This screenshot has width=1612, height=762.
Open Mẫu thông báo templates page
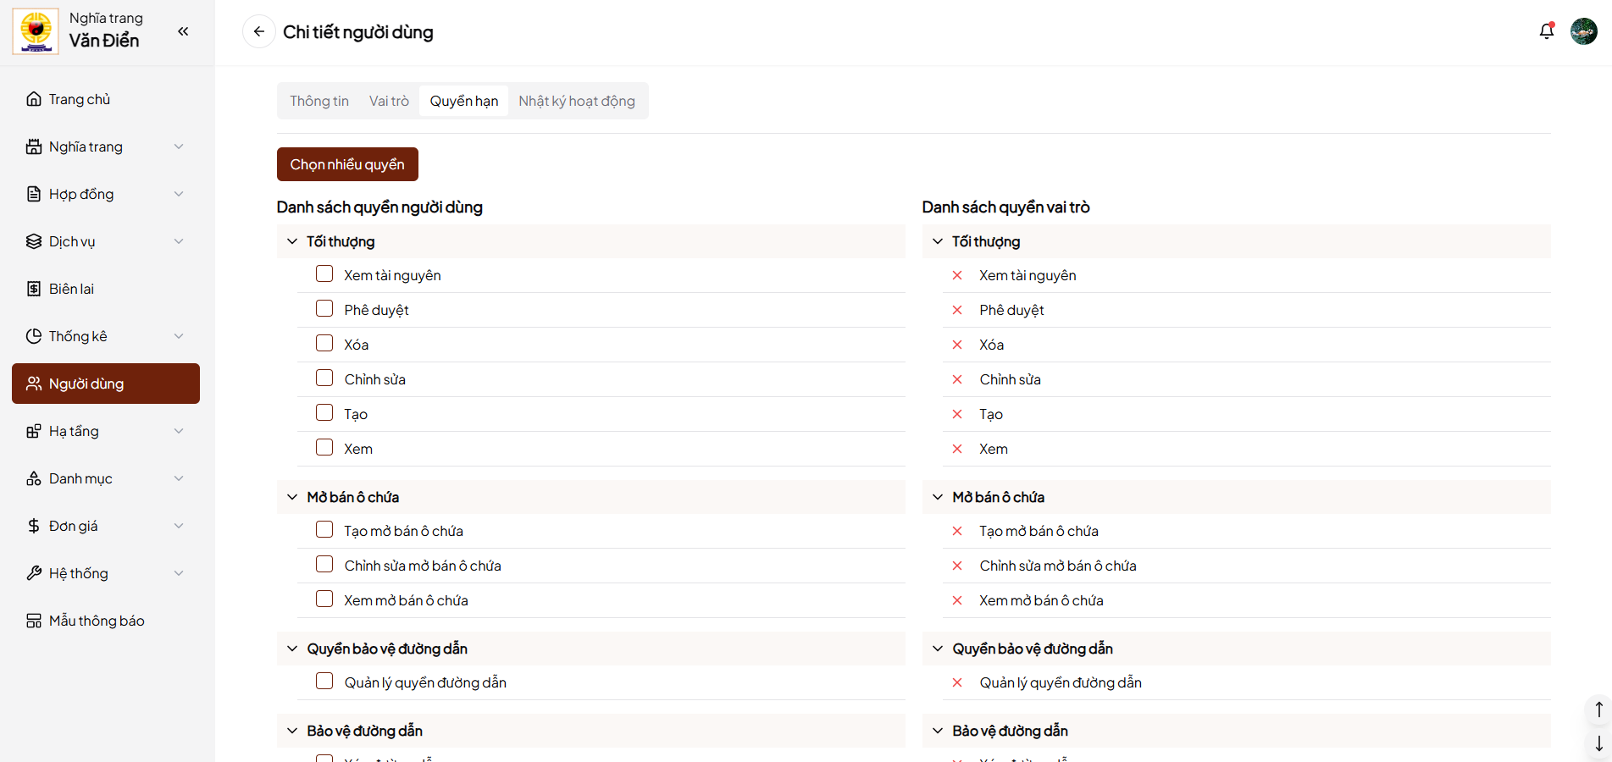(97, 621)
